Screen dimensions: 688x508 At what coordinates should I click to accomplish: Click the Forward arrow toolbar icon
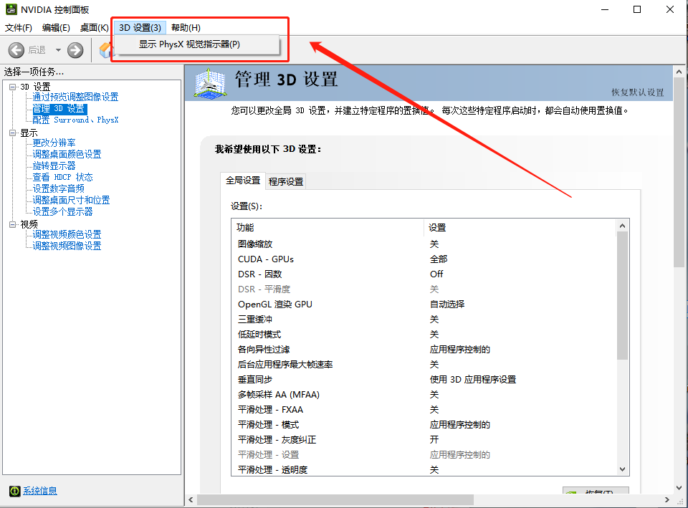click(75, 50)
